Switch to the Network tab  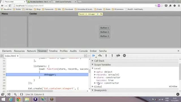point(31,51)
